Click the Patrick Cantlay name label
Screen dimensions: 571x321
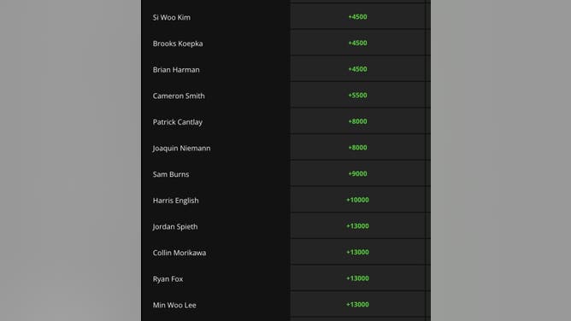point(177,122)
